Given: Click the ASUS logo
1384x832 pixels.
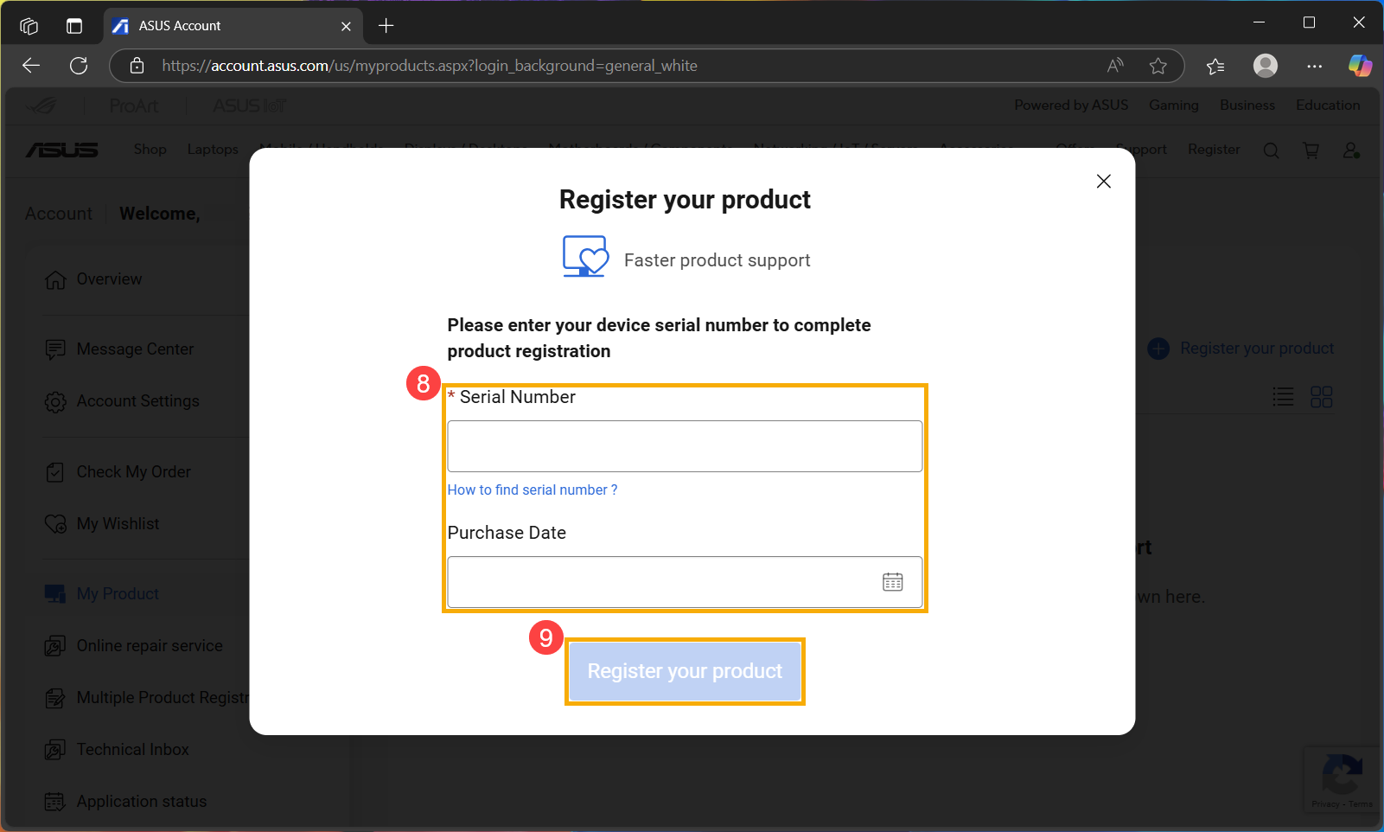Looking at the screenshot, I should pos(61,150).
